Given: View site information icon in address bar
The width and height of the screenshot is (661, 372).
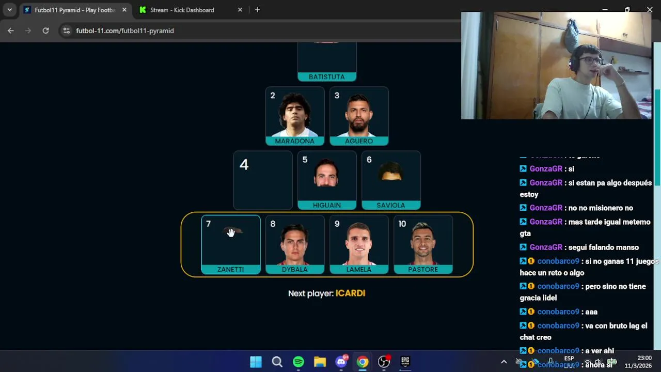Looking at the screenshot, I should (x=66, y=30).
